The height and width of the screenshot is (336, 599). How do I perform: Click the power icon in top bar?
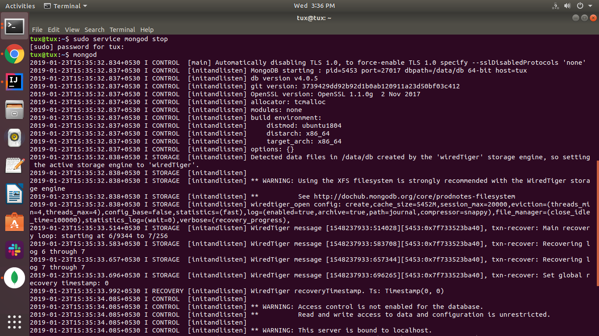[x=580, y=6]
